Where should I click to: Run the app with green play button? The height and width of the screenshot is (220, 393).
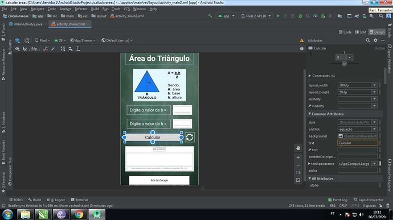[x=278, y=16]
